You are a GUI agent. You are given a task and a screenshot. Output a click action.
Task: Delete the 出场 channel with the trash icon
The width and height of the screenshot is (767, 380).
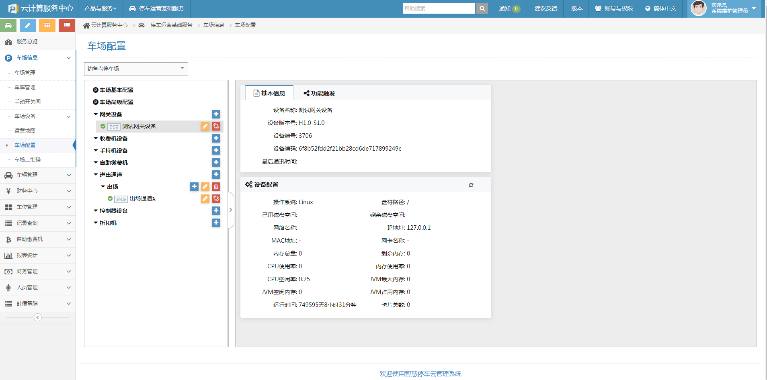click(216, 186)
